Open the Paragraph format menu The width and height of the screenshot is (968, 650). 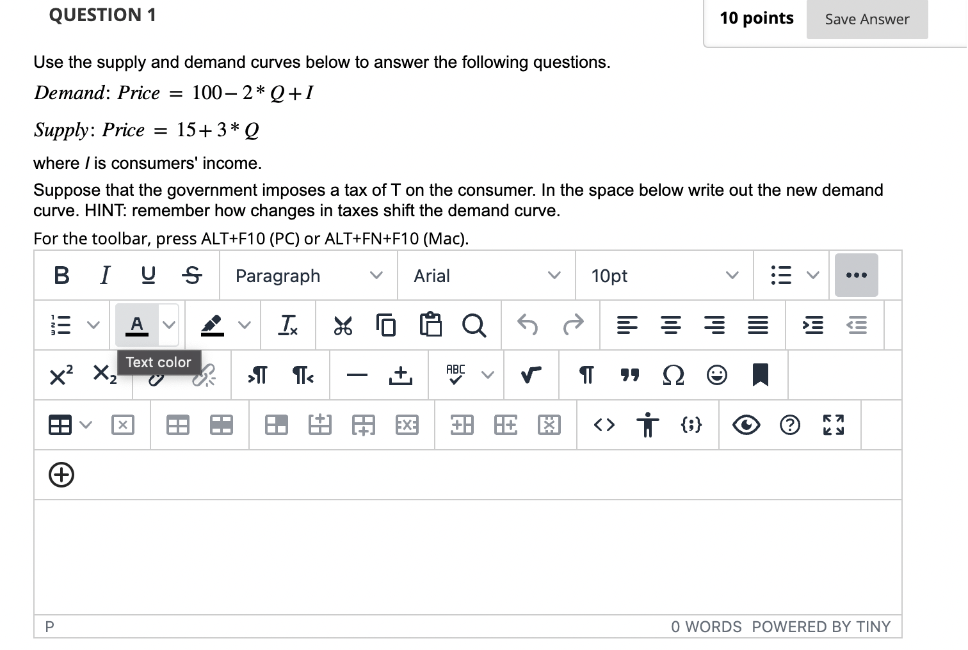(307, 275)
